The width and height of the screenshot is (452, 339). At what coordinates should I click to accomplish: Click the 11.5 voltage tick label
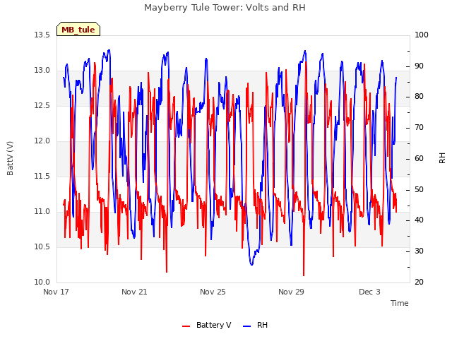point(42,177)
